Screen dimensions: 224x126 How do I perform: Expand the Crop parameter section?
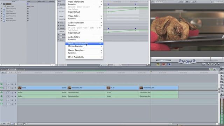58,23
